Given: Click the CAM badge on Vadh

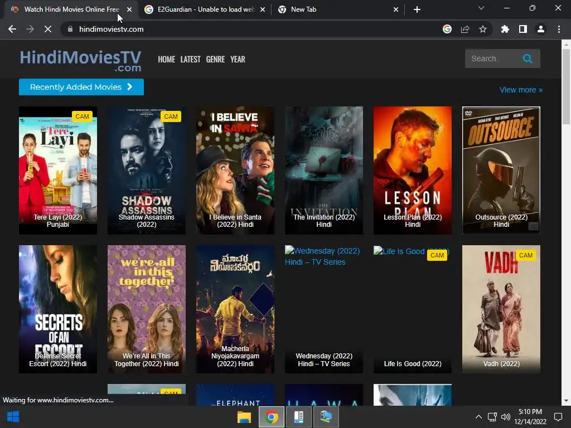Looking at the screenshot, I should coord(525,255).
